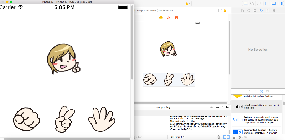Select the rock fist image in storyboard canvas
The height and width of the screenshot is (140, 285).
(x=150, y=79)
